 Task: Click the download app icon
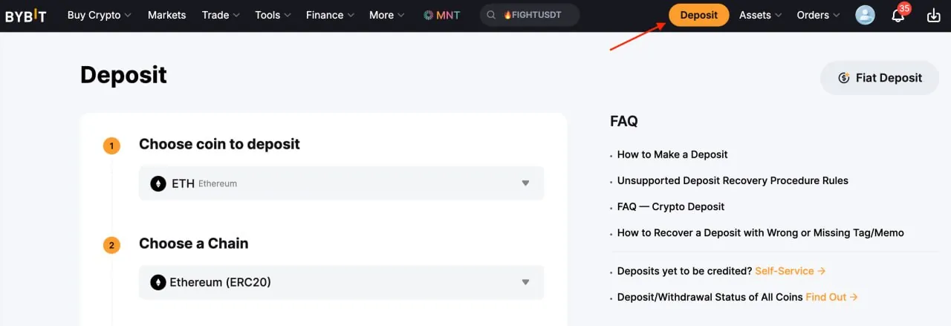pos(934,16)
